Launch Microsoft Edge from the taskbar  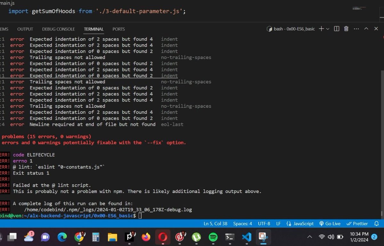pos(62,237)
